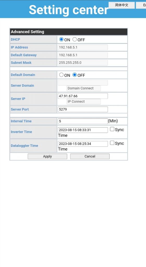
Task: Select DHCP OFF radio button
Action: pos(74,40)
